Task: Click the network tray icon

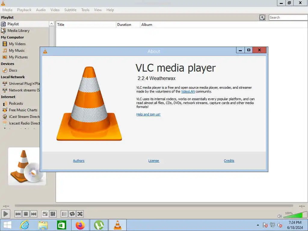Action: 273,225
